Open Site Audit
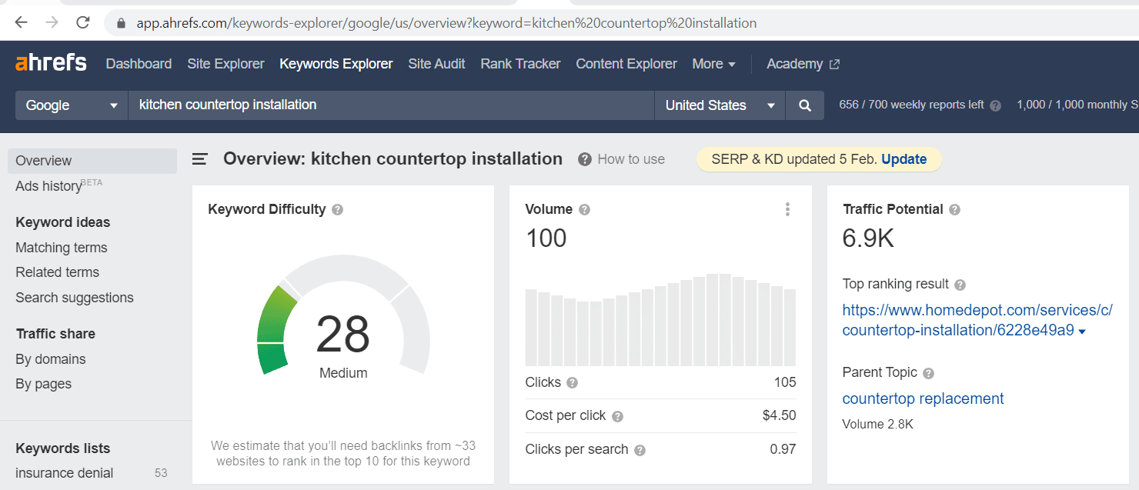 pos(436,64)
